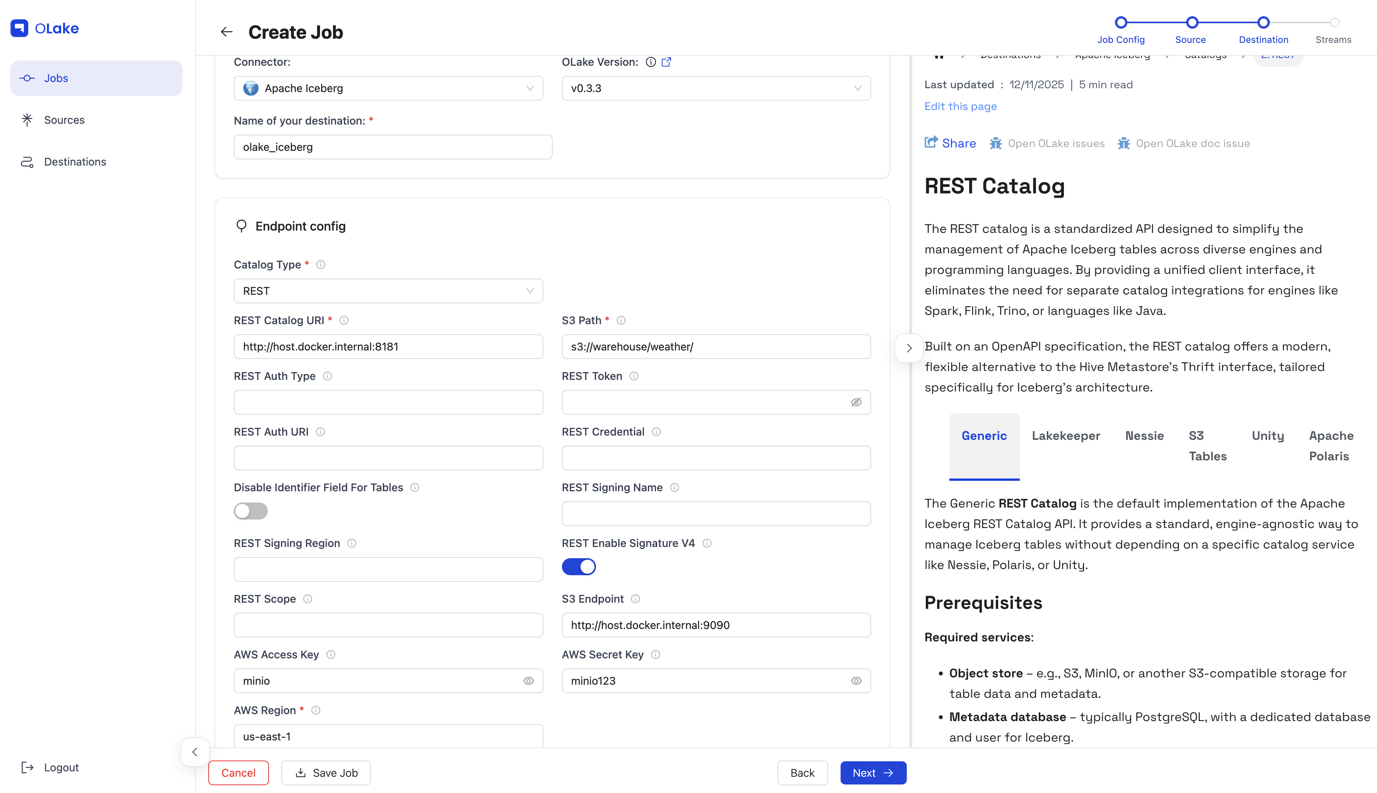Click the Source step in progress tracker
The height and width of the screenshot is (793, 1377).
(1191, 23)
